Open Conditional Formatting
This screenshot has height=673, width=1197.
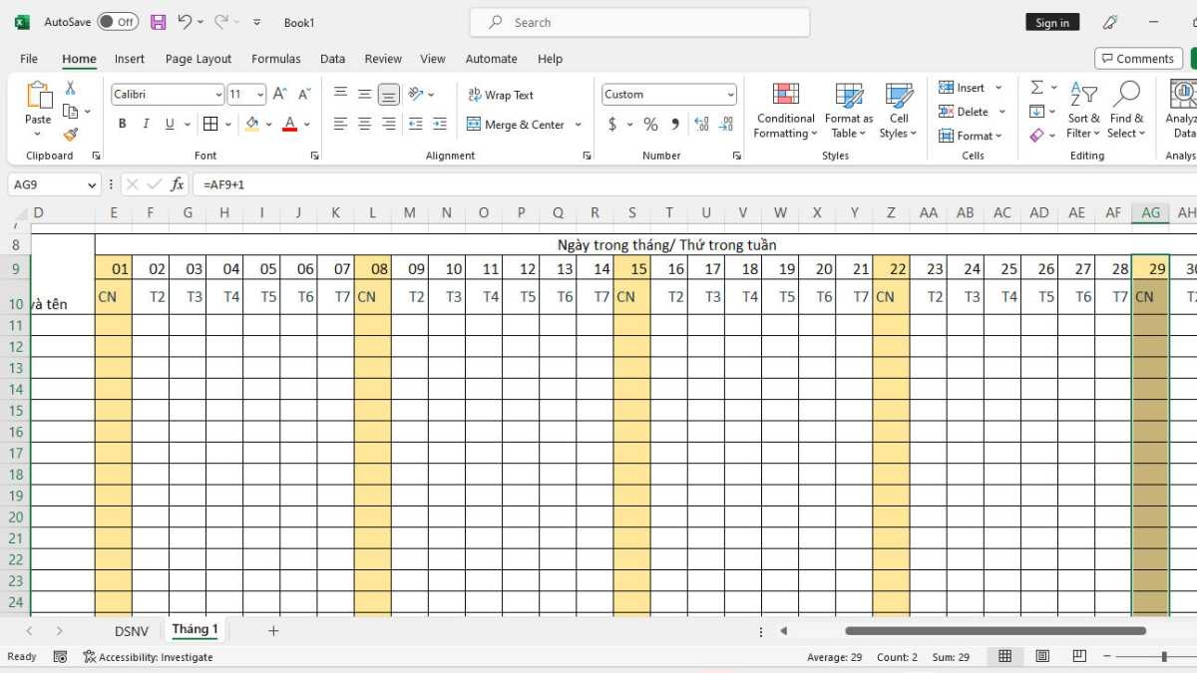[786, 111]
